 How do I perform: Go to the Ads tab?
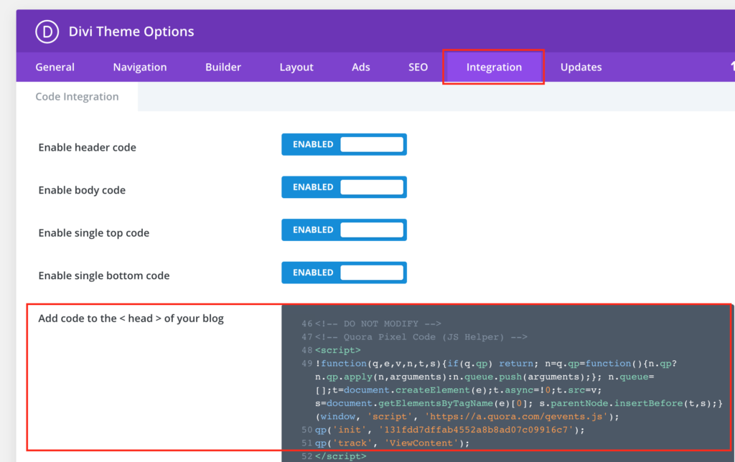point(361,67)
